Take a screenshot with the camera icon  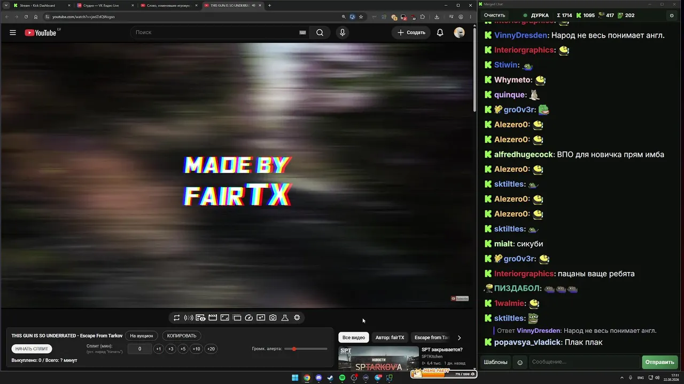[273, 318]
